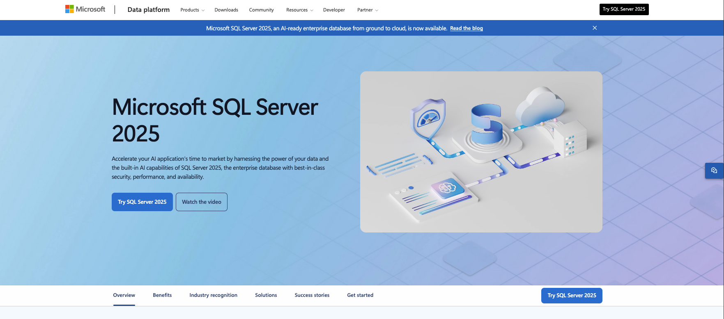Jump to the Industry recognition tab
This screenshot has width=724, height=319.
213,295
